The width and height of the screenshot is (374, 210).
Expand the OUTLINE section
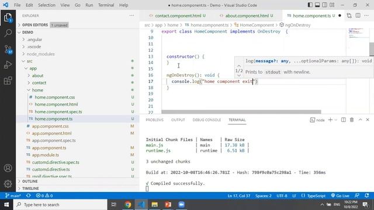pos(78,181)
